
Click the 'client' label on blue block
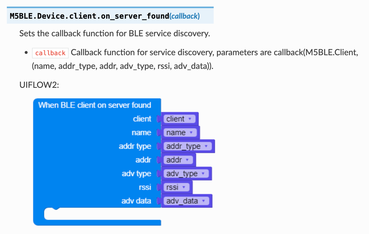[x=142, y=119]
